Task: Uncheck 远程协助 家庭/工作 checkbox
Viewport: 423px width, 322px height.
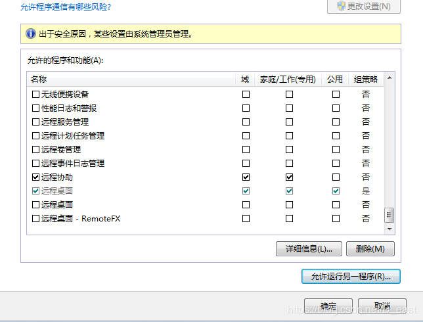Action: 289,177
